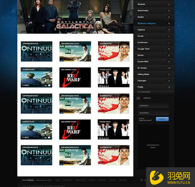The image size is (195, 187).
Task: Click the users icon beside Sign In heading
Action: pos(138,98)
